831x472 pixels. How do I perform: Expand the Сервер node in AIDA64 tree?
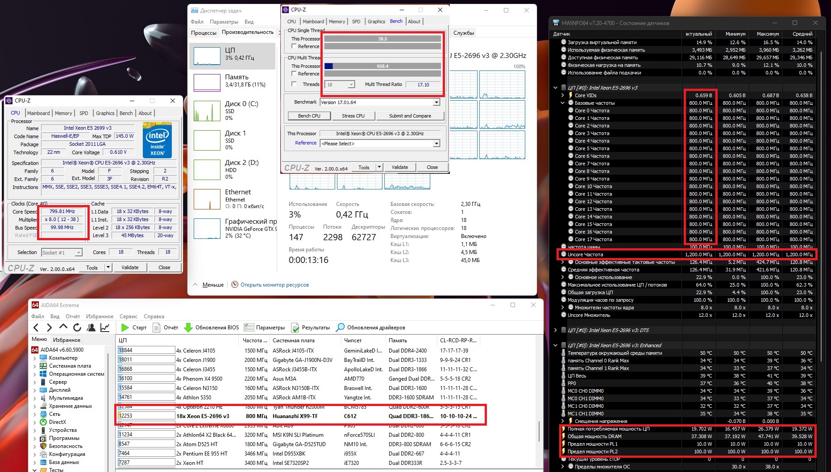35,382
